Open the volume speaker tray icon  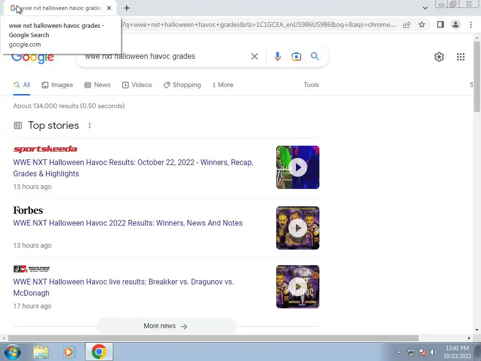pos(434,352)
